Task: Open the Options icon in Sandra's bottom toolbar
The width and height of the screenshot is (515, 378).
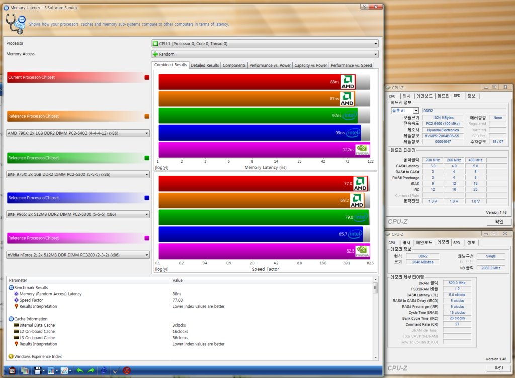Action: pyautogui.click(x=12, y=371)
